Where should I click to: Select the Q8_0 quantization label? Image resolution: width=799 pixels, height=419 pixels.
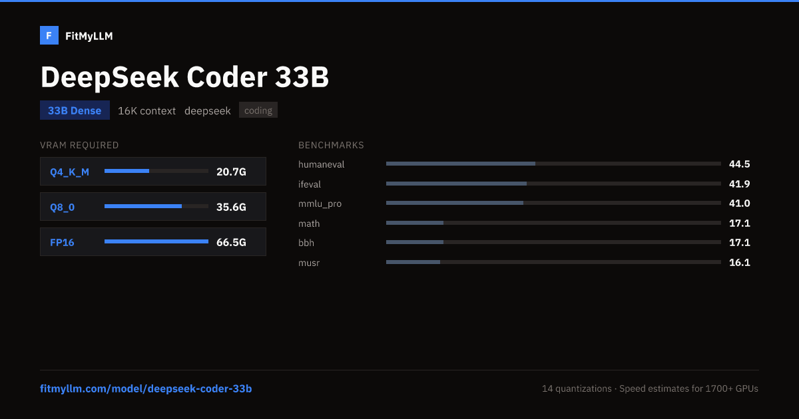point(62,207)
